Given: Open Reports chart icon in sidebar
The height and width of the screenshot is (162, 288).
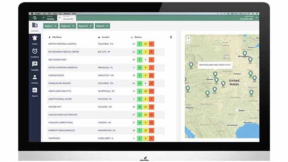Looking at the screenshot, I should point(35,90).
